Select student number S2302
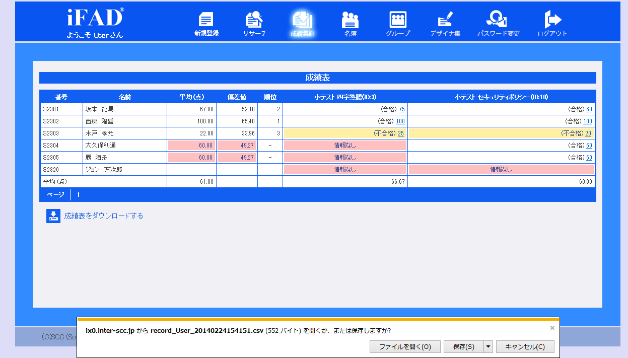The image size is (628, 358). (x=51, y=121)
